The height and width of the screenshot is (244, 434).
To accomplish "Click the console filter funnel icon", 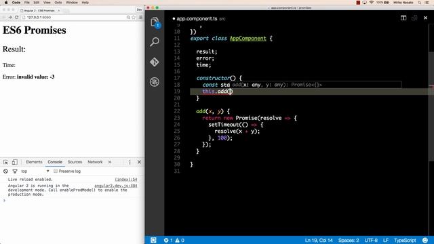I will pos(15,171).
